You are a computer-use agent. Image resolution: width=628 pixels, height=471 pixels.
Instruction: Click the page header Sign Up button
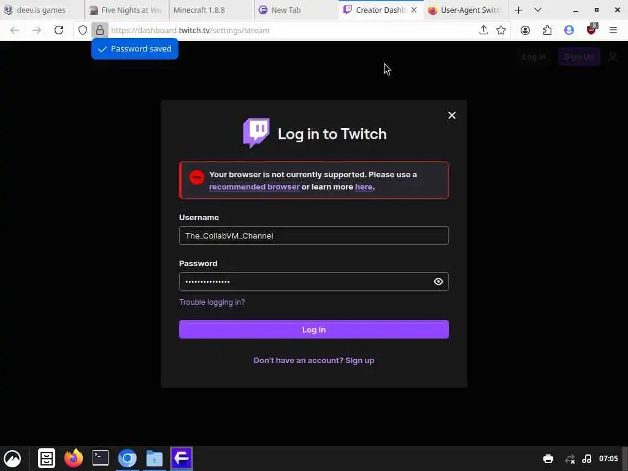pos(579,57)
